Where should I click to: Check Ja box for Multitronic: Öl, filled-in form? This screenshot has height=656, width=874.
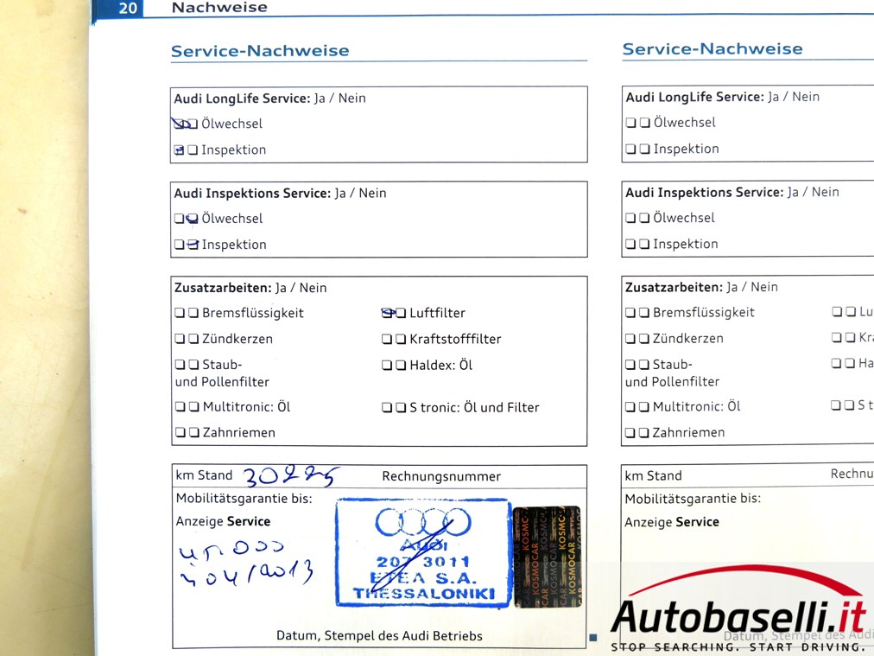[180, 407]
